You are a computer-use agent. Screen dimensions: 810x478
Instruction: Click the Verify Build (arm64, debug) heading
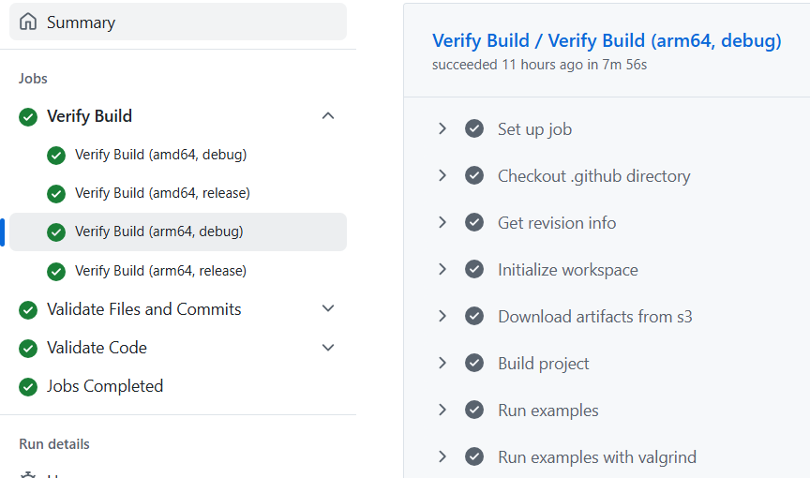pyautogui.click(x=606, y=41)
